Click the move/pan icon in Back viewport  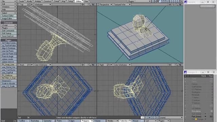(83, 65)
